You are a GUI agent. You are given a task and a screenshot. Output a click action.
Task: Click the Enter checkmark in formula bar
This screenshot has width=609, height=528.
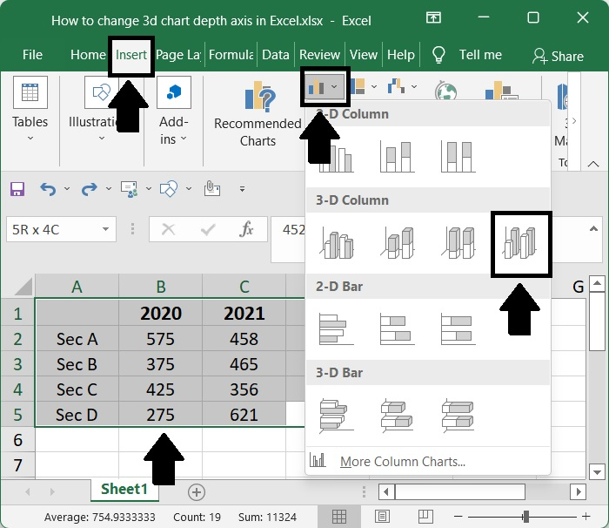(x=208, y=229)
